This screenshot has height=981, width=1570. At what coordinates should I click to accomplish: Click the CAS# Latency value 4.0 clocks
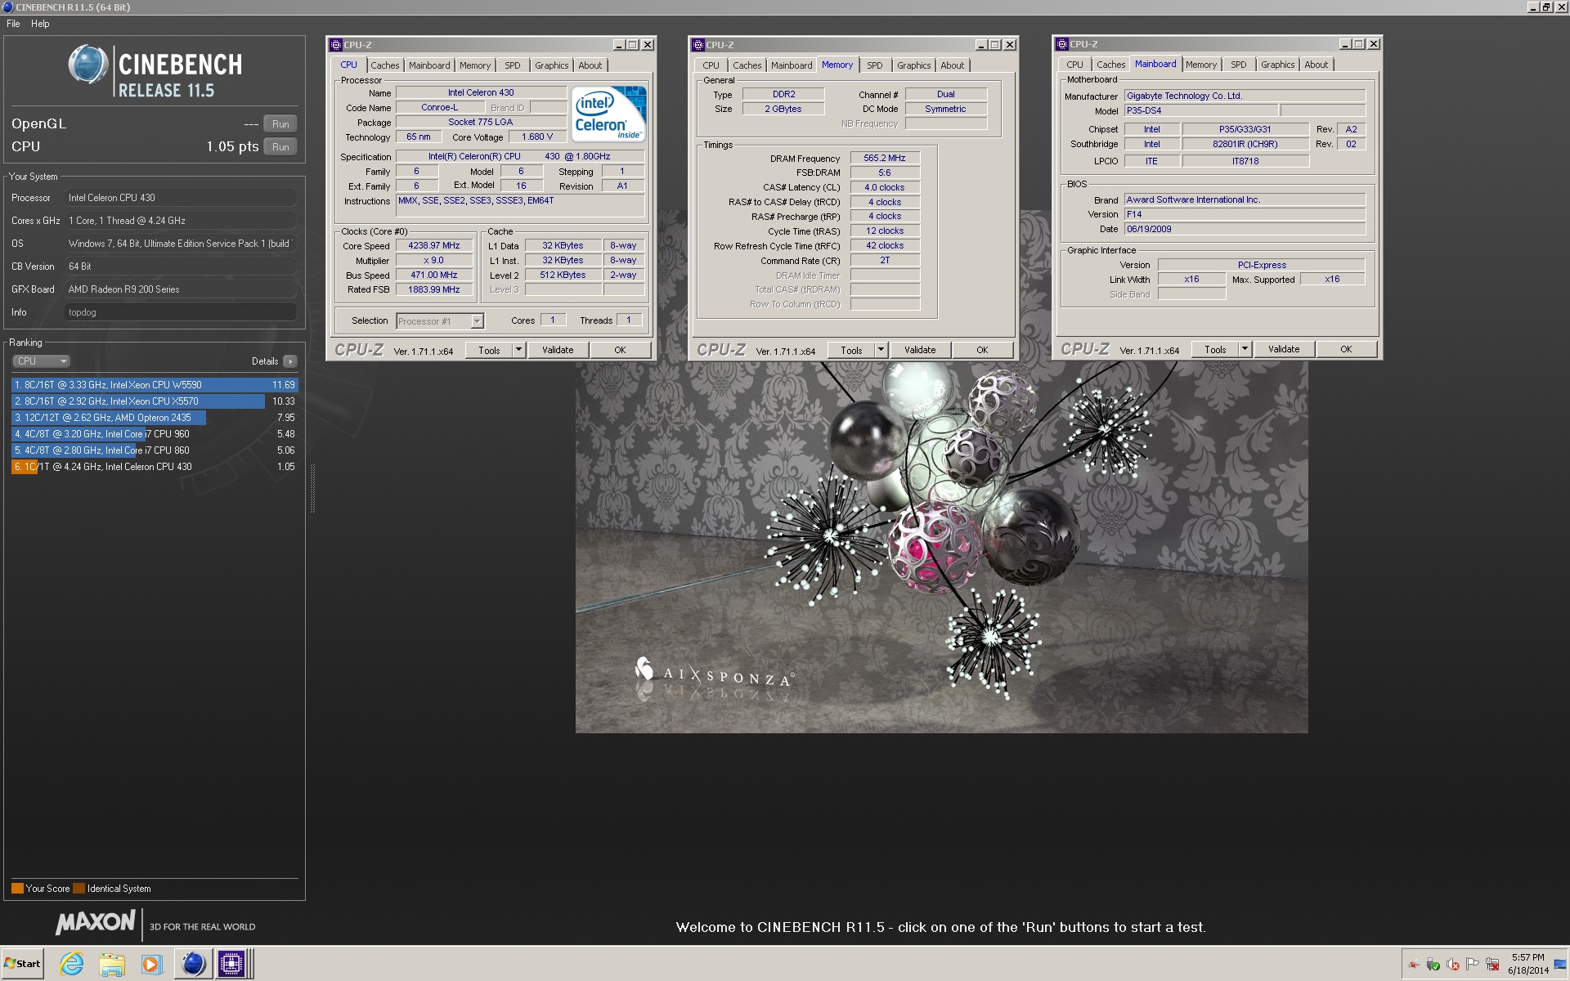click(885, 187)
